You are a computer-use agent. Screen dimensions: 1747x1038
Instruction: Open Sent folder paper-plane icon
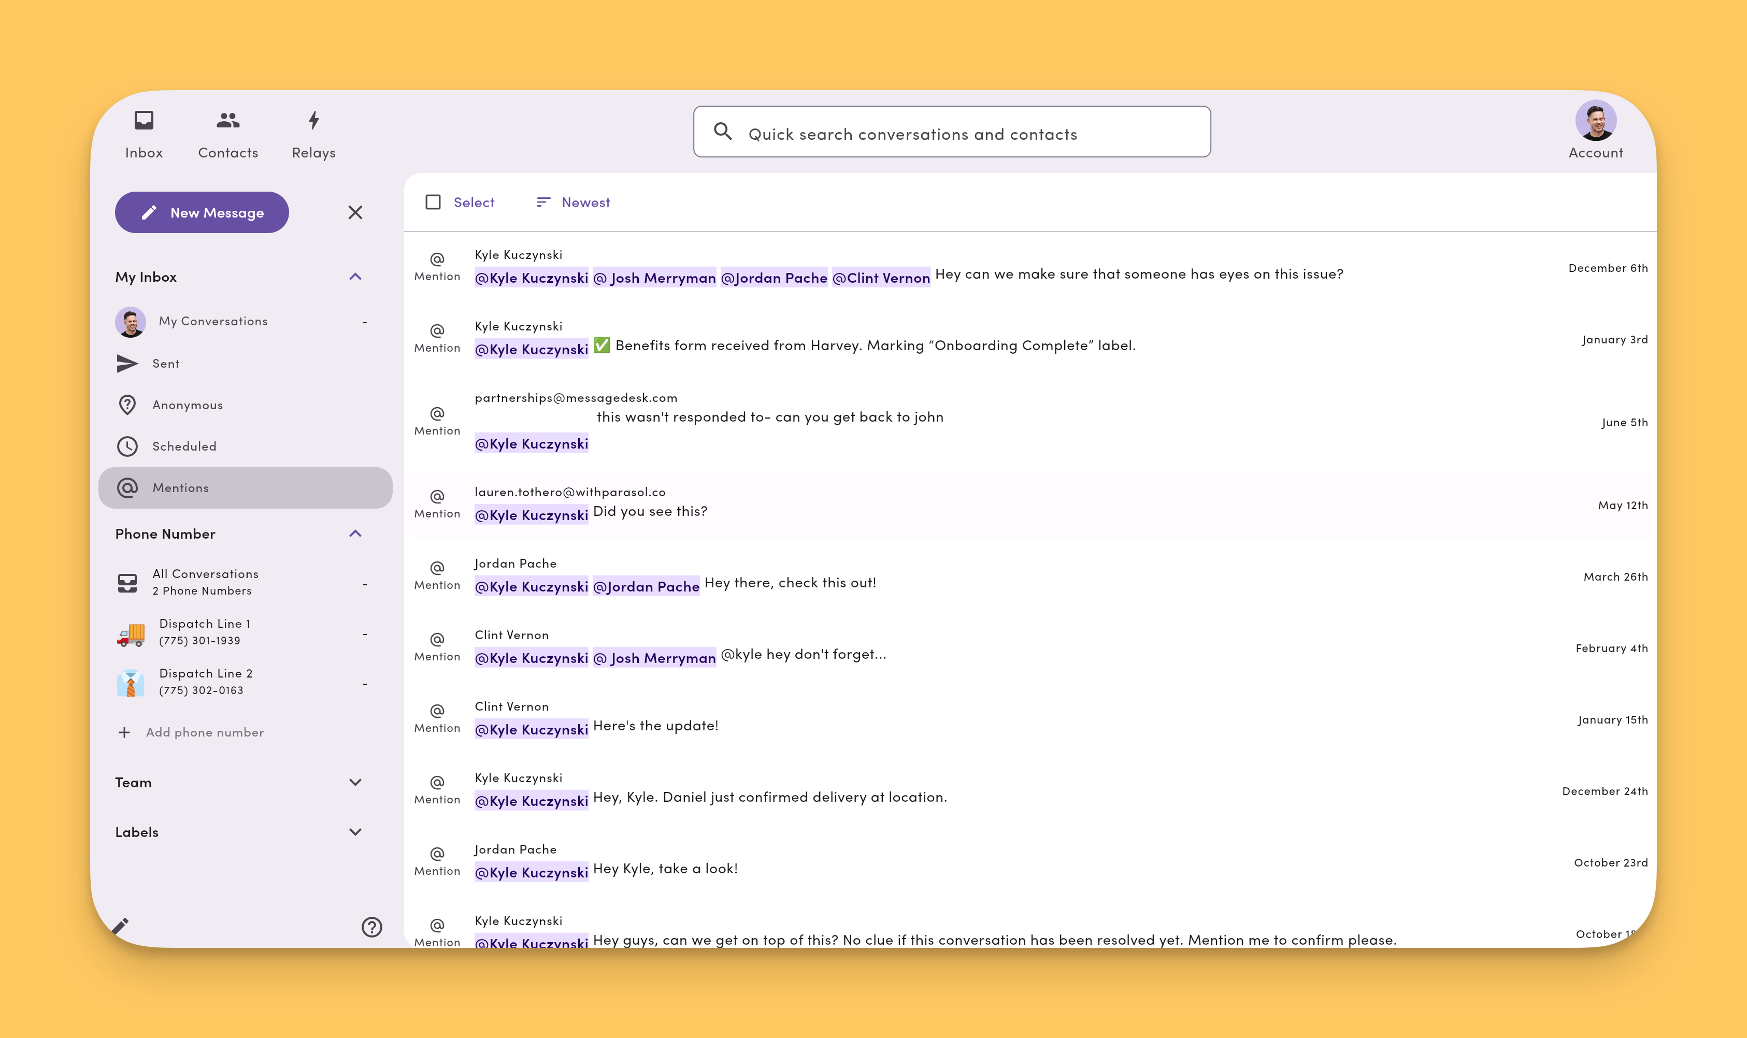click(127, 364)
